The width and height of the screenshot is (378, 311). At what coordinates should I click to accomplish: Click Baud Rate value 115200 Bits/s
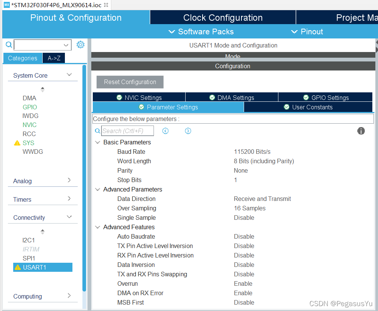pyautogui.click(x=252, y=152)
